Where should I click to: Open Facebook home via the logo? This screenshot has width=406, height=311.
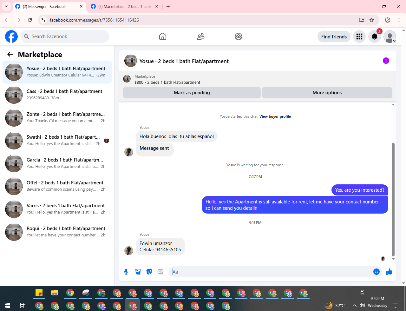click(11, 36)
